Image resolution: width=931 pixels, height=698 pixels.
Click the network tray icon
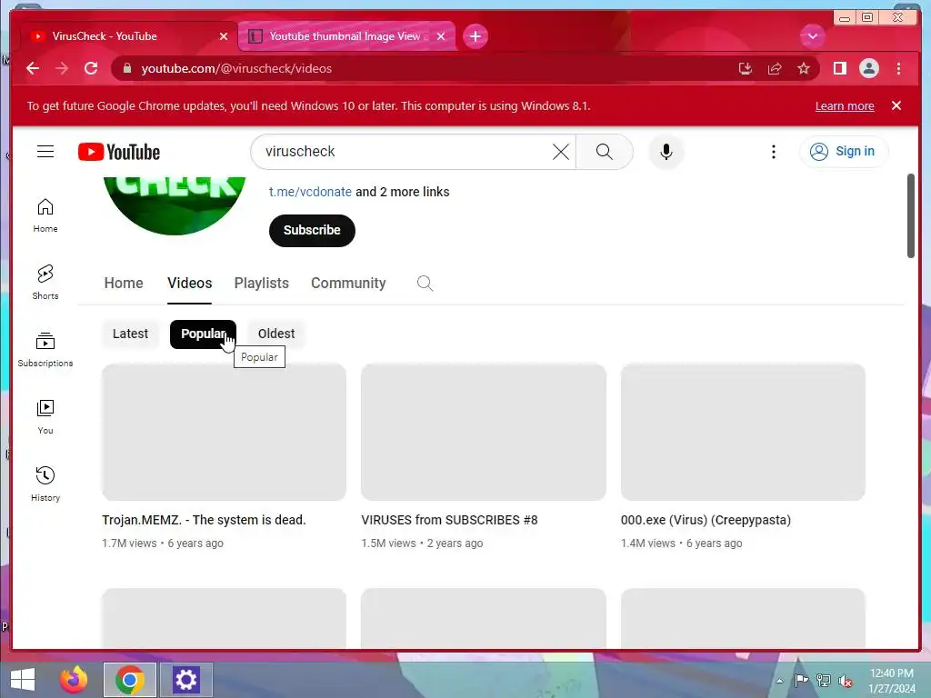pos(824,681)
